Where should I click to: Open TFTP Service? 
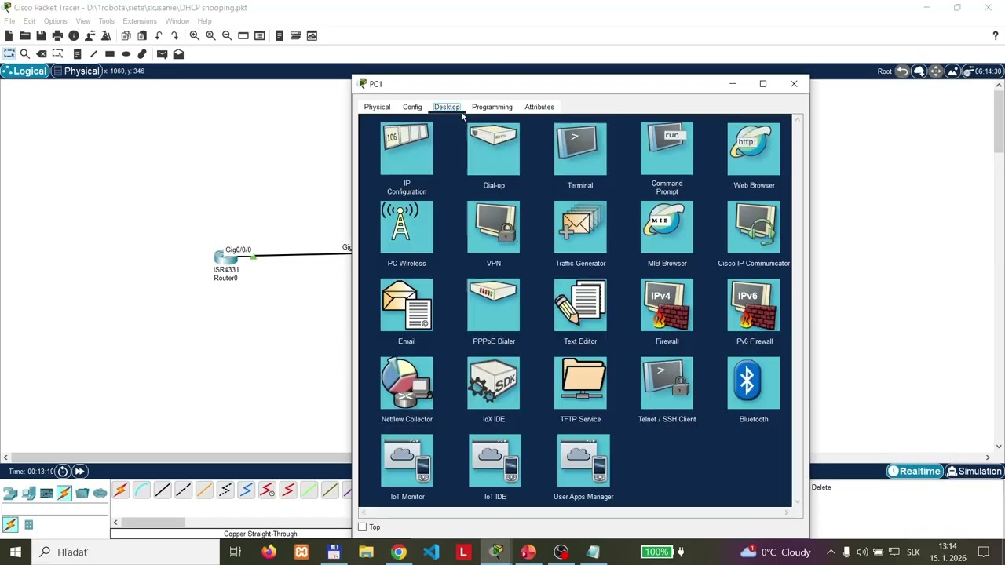pos(580,389)
